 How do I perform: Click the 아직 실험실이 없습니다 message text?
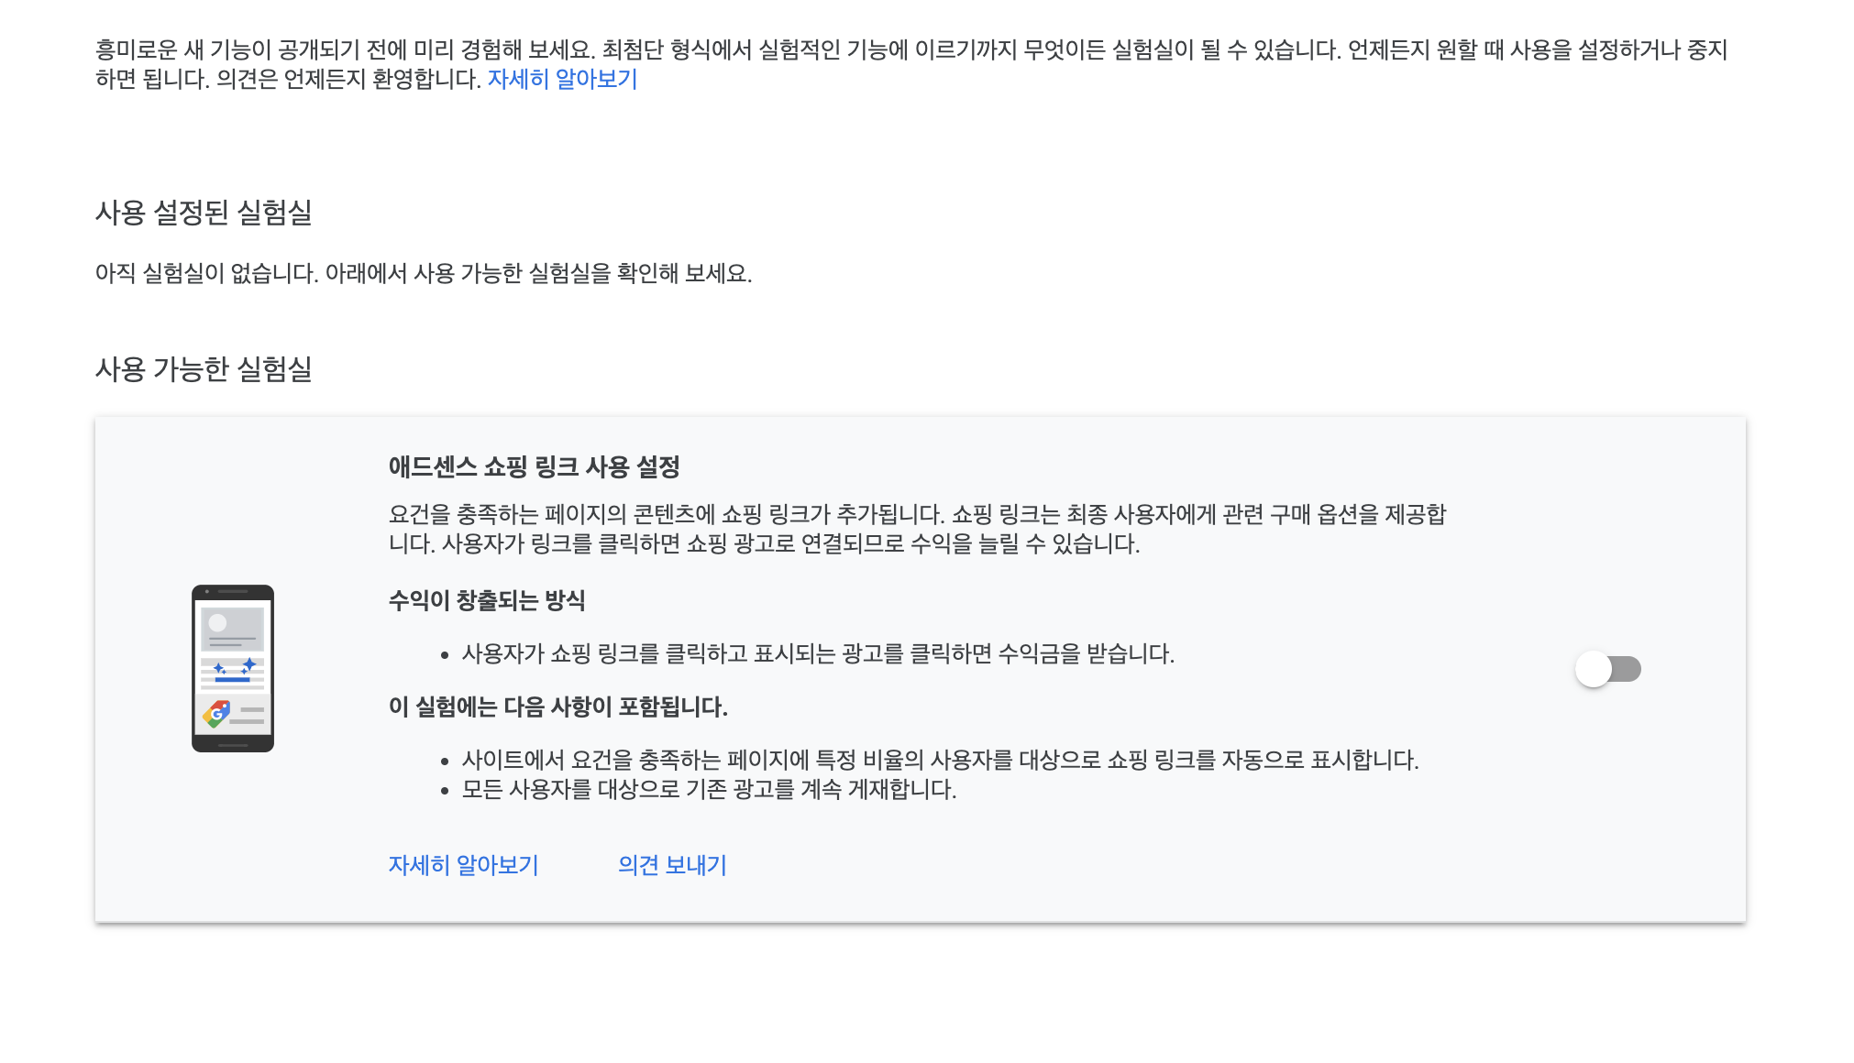(x=423, y=273)
